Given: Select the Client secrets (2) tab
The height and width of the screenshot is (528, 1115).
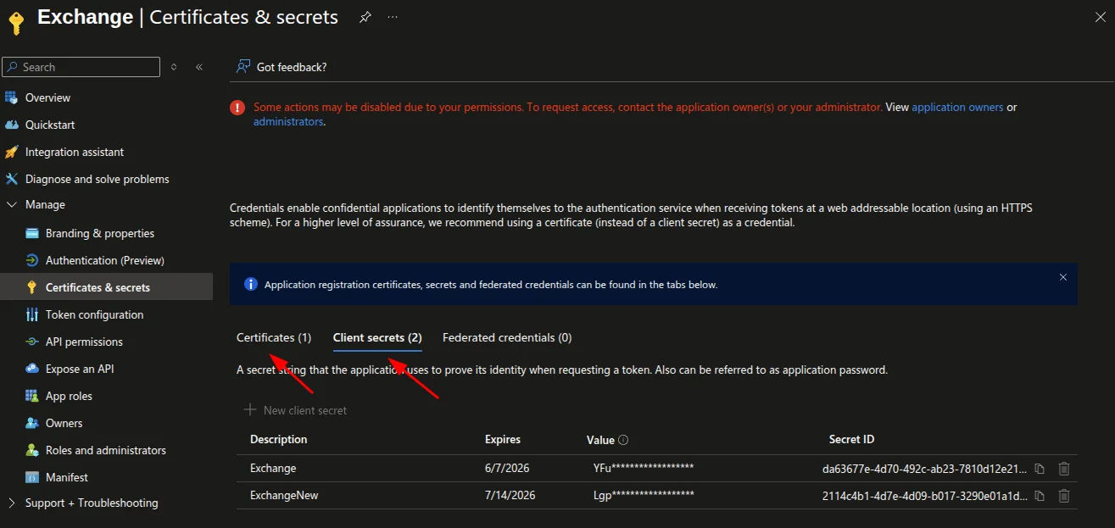Looking at the screenshot, I should [377, 337].
